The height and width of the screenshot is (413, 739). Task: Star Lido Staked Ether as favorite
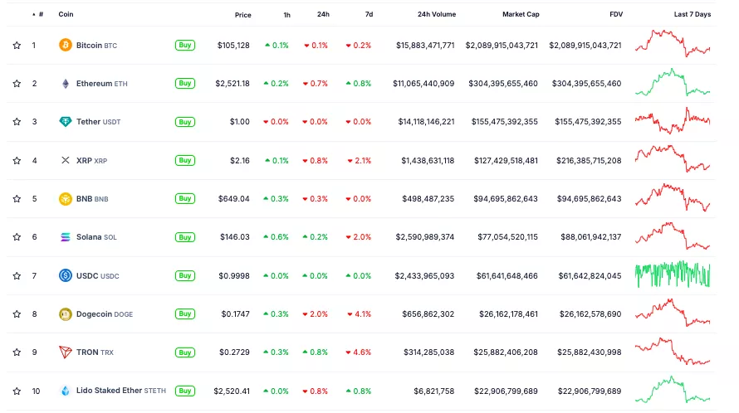(17, 391)
